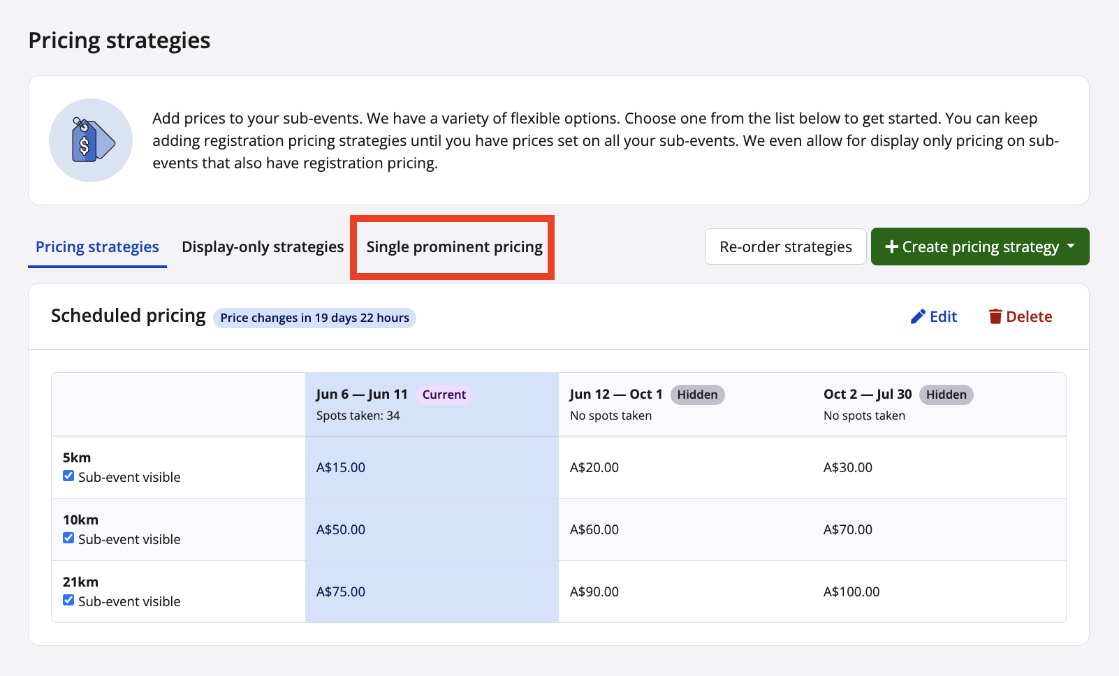Toggle Sub-event visible checkbox for 10km
The height and width of the screenshot is (676, 1119).
[68, 538]
